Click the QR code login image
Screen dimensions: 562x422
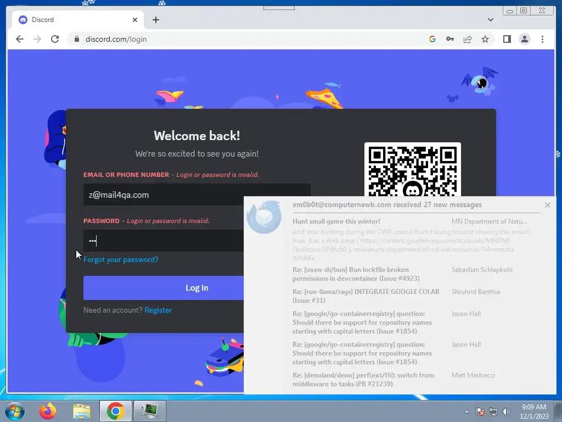pos(413,169)
